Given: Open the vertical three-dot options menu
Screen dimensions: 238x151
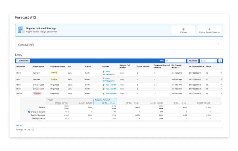Looking at the screenshot, I should tap(220, 61).
